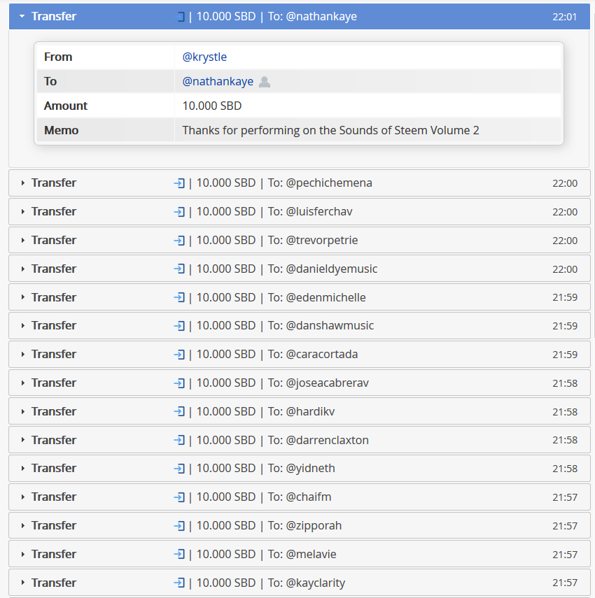
Task: Click transfer arrow icon in @caracortada row
Action: (x=179, y=355)
